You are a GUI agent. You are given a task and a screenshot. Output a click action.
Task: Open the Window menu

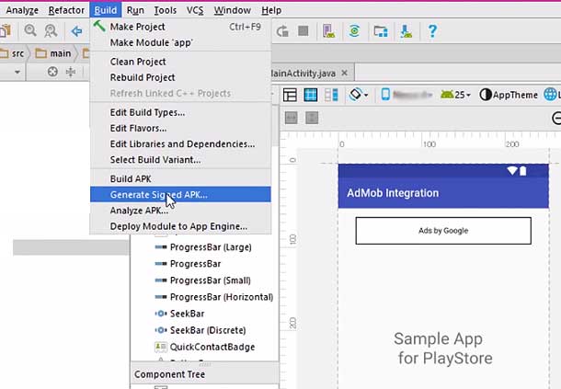(232, 10)
